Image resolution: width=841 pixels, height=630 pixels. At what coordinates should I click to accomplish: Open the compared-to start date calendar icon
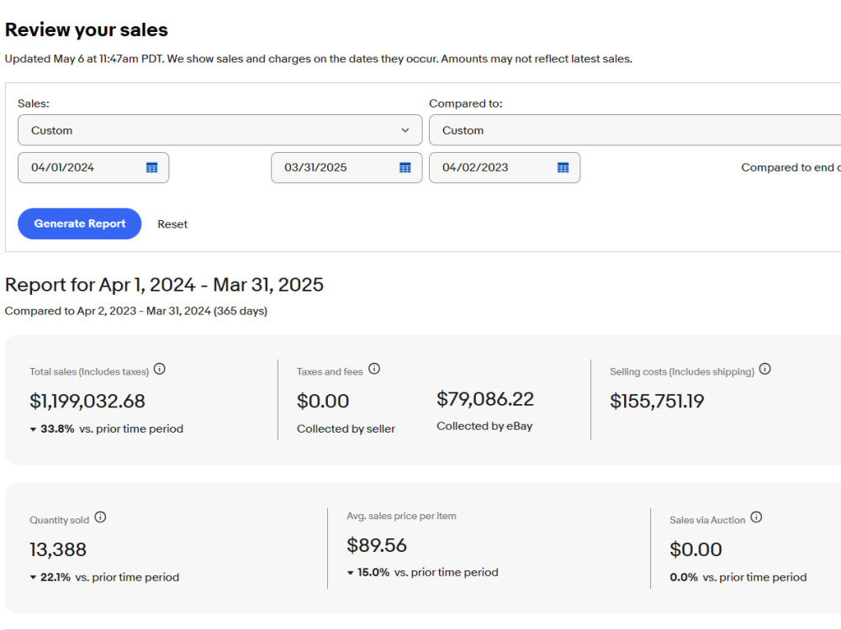pyautogui.click(x=563, y=168)
